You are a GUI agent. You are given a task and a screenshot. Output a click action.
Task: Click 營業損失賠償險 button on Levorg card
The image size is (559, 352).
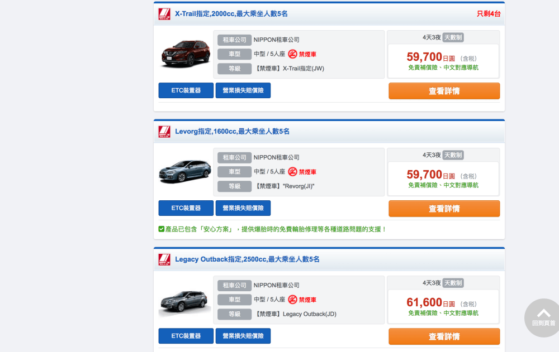[243, 208]
